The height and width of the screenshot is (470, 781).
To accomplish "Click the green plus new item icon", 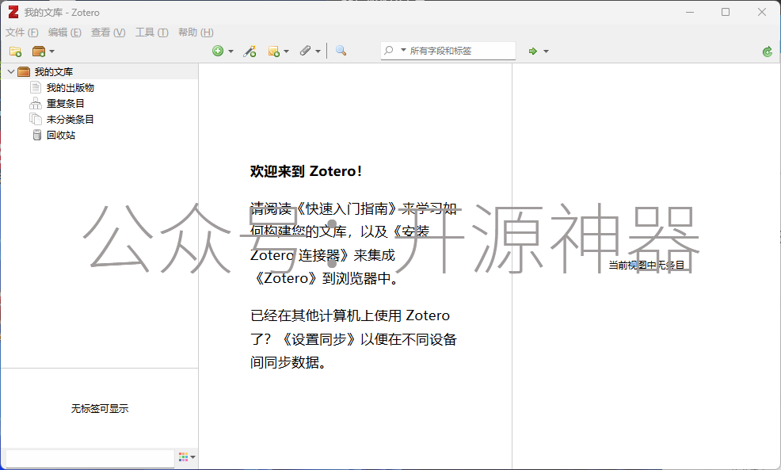I will tap(218, 51).
